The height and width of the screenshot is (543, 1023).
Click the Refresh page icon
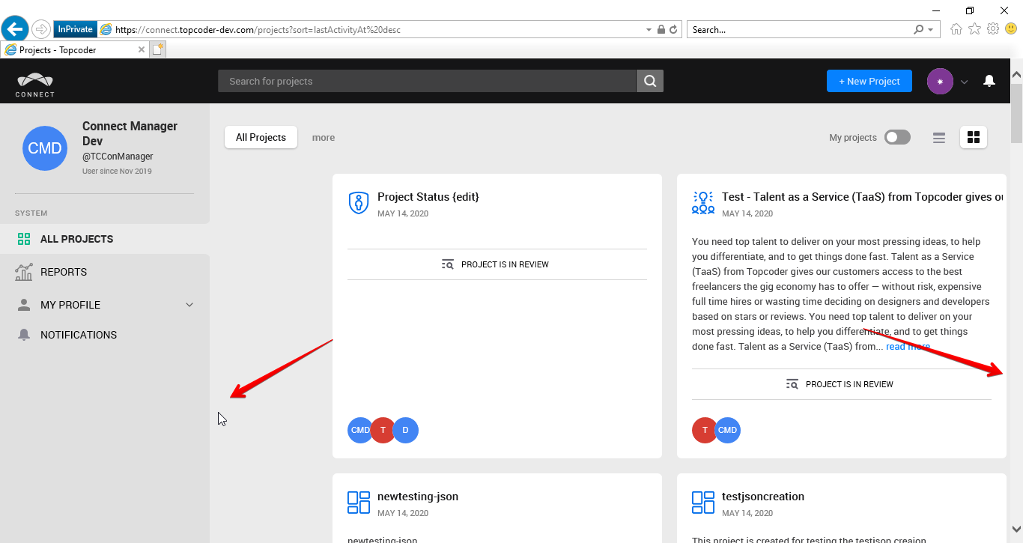pyautogui.click(x=673, y=30)
